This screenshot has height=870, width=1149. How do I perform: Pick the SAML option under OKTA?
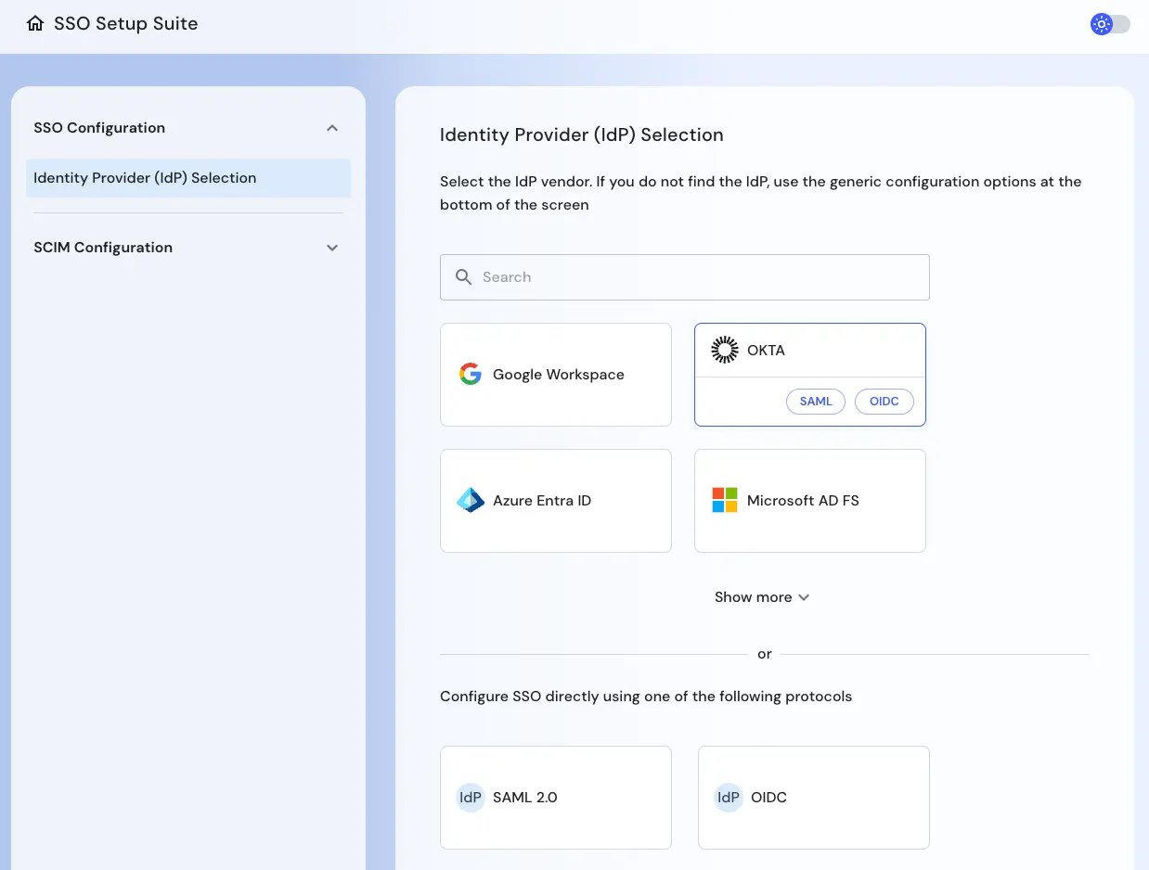[816, 402]
